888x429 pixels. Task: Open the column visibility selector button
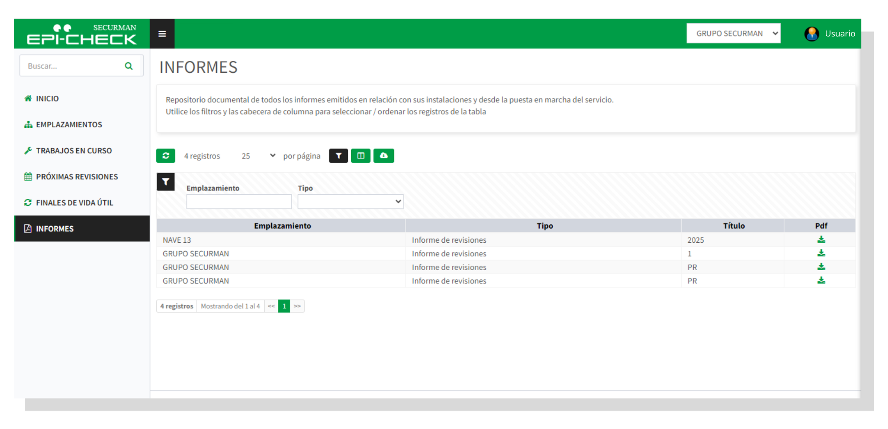[x=361, y=156]
